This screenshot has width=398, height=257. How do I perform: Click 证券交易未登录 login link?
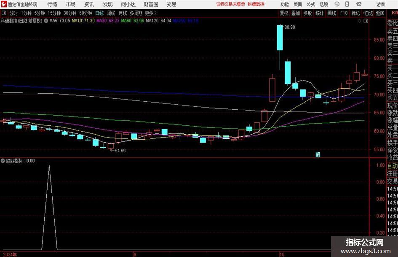tap(231, 4)
